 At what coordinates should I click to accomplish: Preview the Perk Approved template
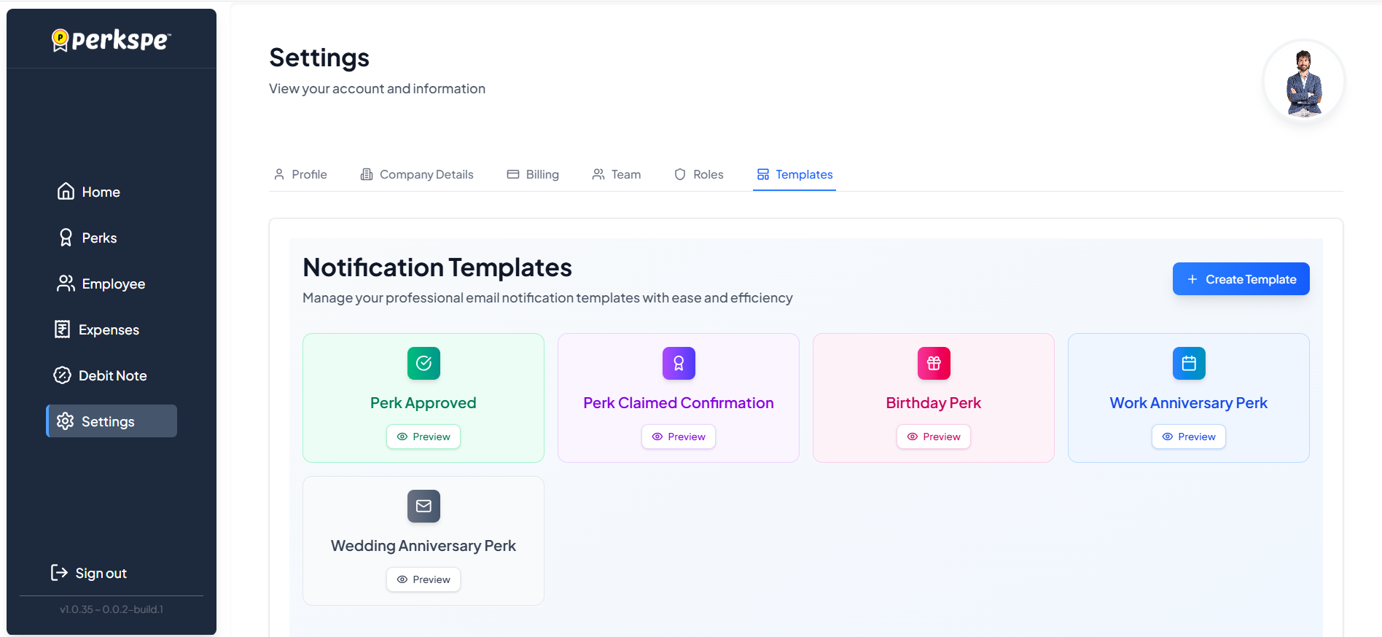pos(423,437)
